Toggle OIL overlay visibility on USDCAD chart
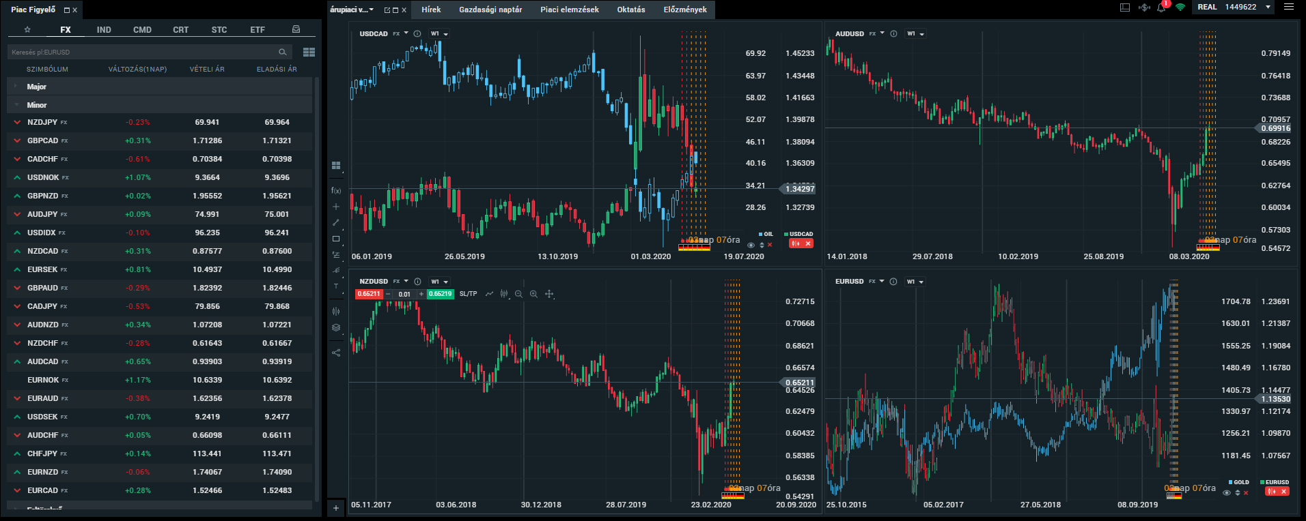 pos(751,245)
